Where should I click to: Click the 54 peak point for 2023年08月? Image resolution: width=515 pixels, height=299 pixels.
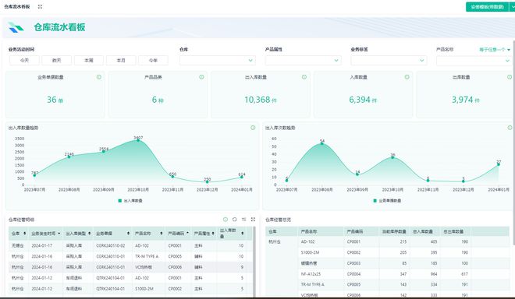click(322, 143)
